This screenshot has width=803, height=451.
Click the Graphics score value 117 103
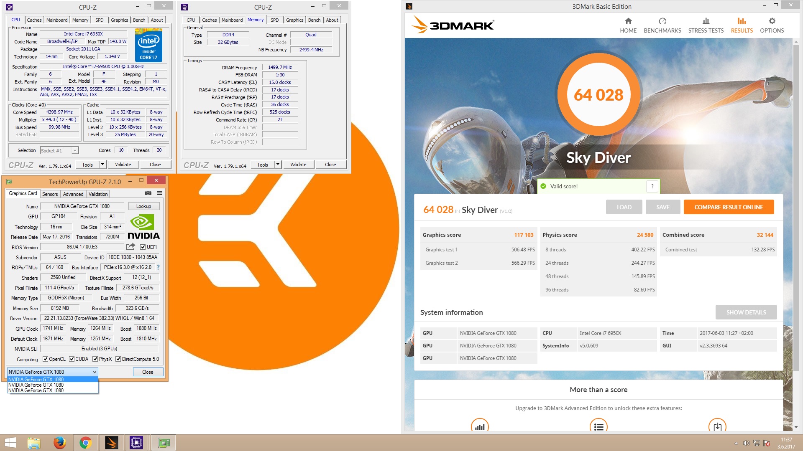pyautogui.click(x=524, y=235)
